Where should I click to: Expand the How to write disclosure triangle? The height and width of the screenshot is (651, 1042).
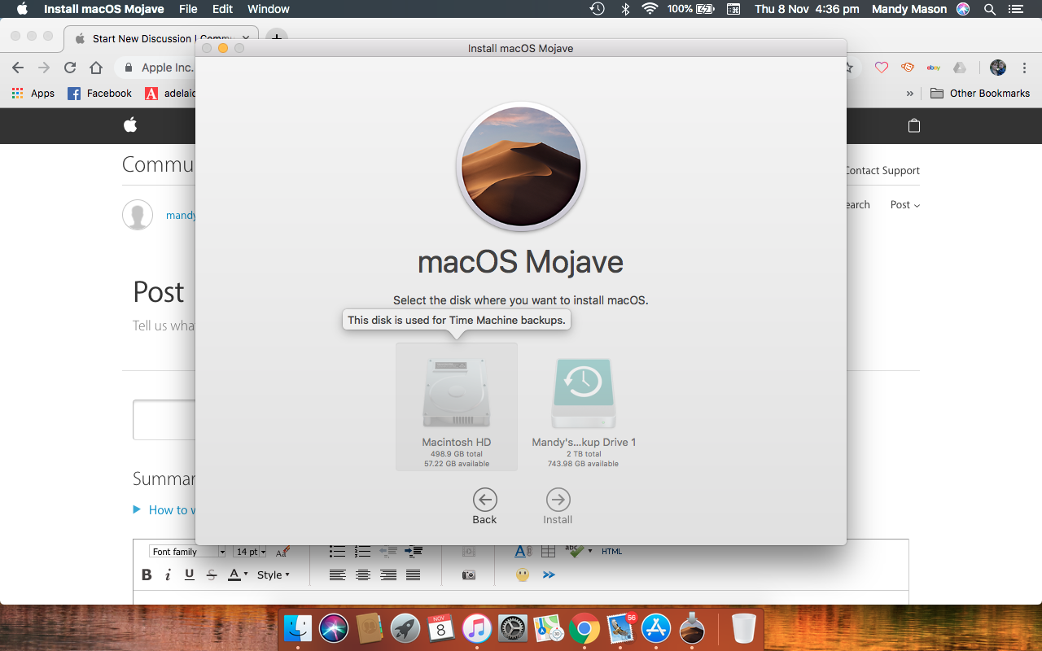(137, 509)
